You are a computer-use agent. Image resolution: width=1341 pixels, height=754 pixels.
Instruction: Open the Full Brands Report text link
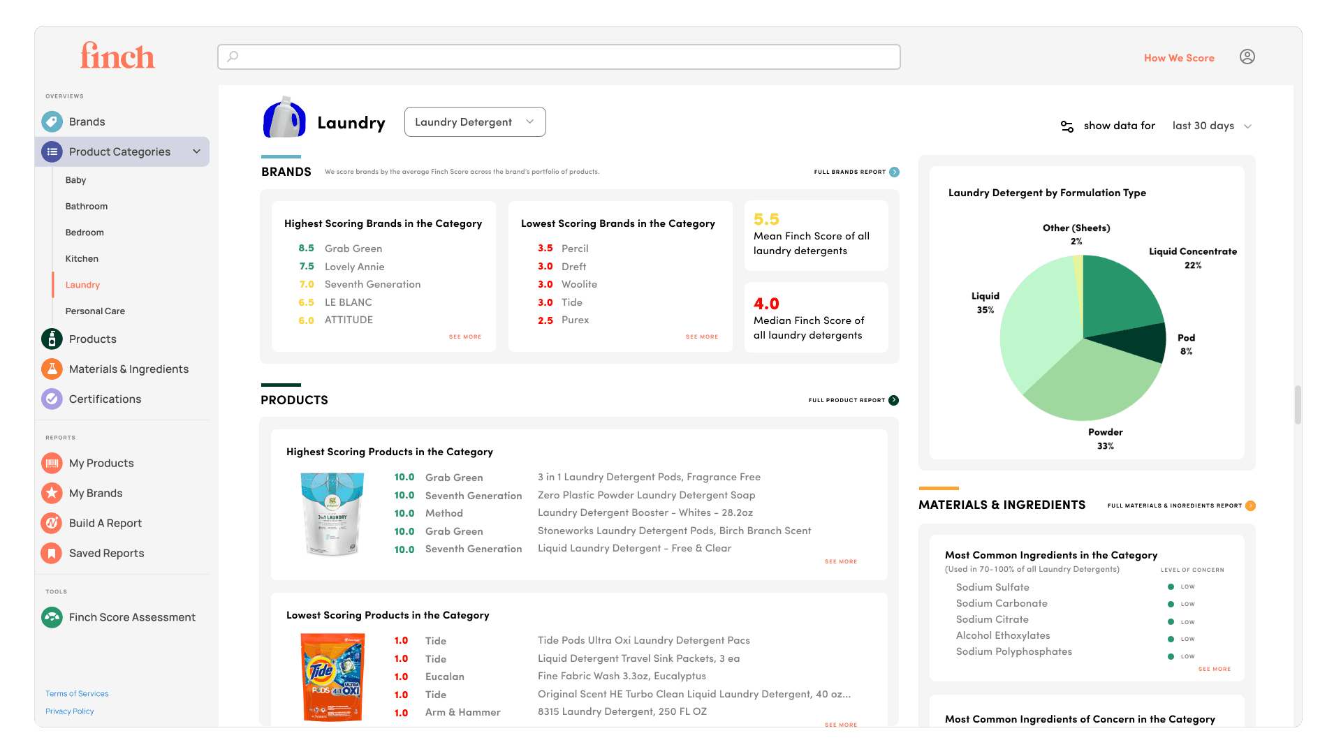[x=850, y=172]
